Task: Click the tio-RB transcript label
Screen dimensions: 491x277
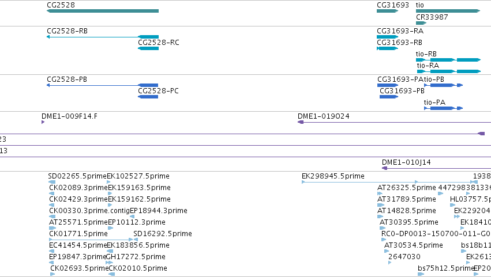Action: click(426, 54)
